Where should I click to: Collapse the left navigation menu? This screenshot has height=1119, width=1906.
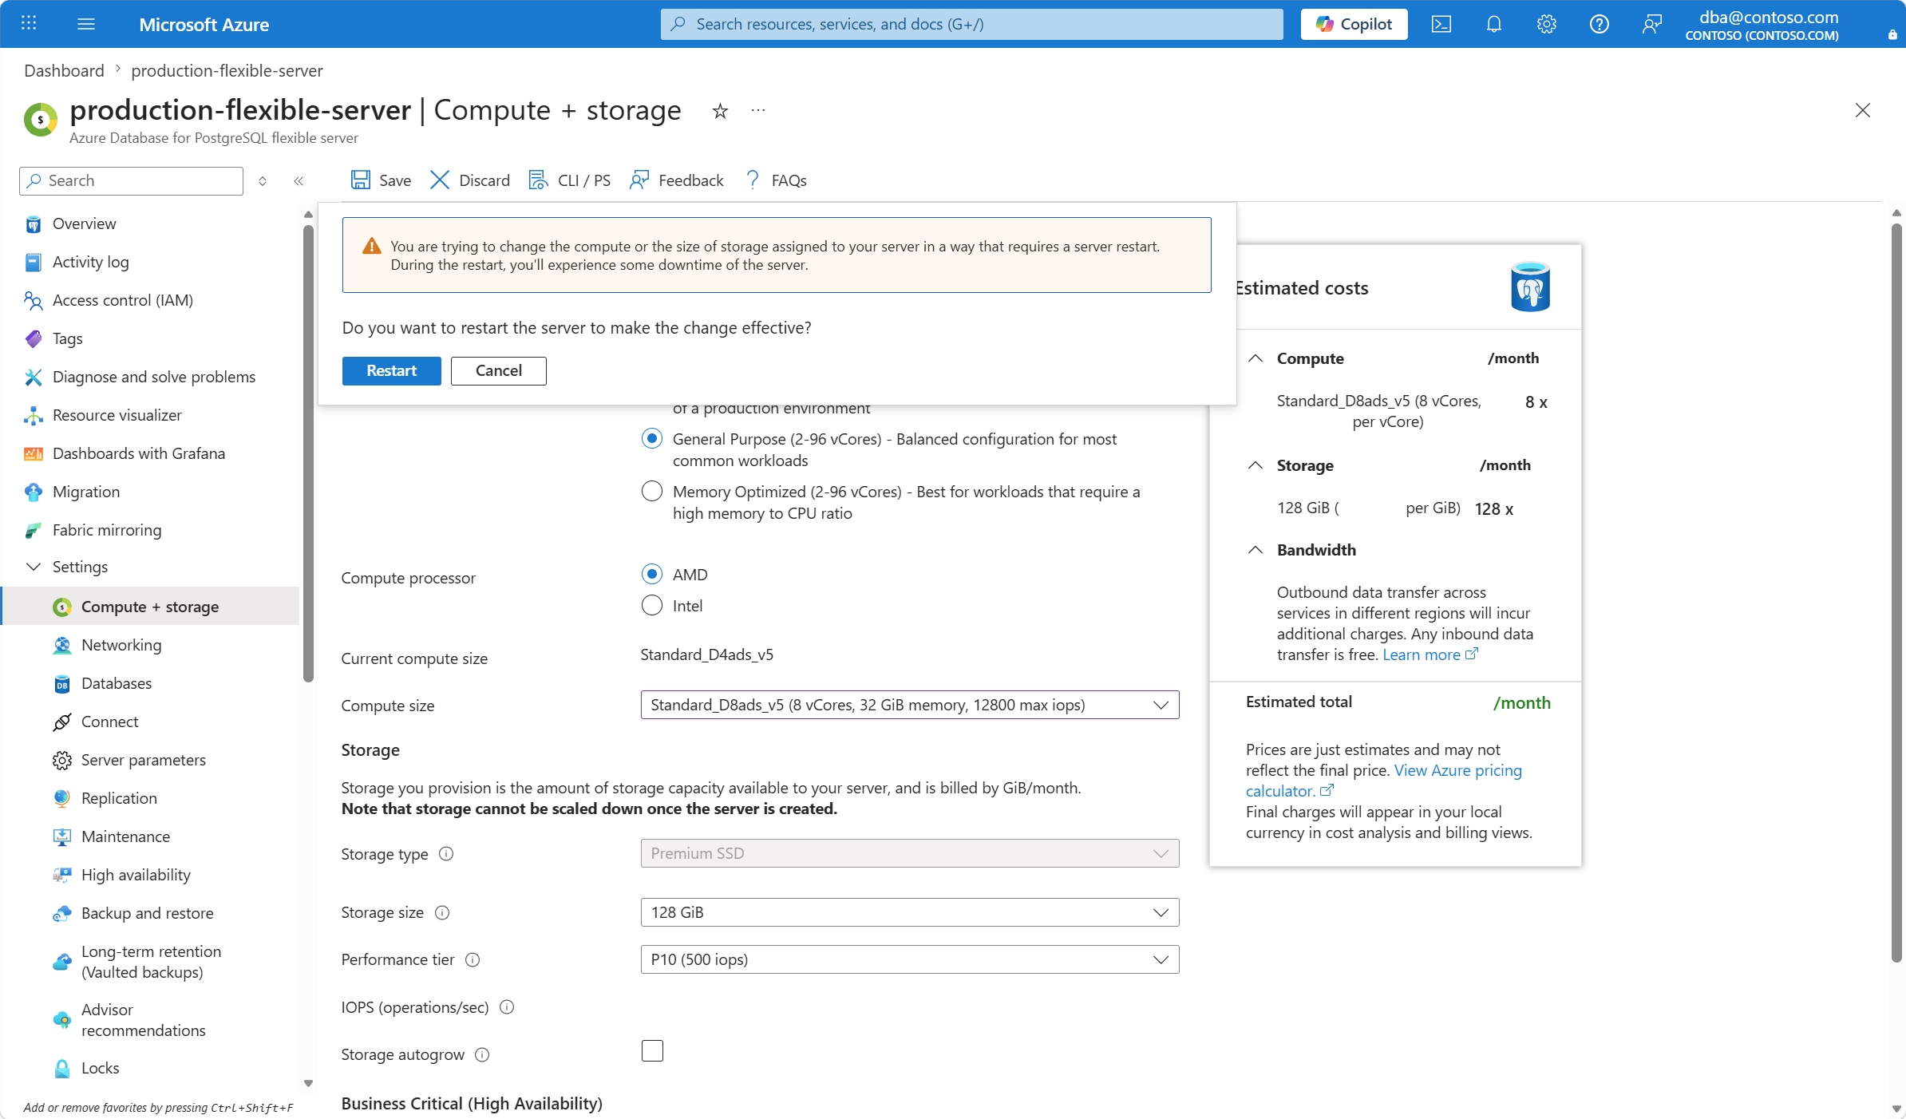(x=299, y=181)
